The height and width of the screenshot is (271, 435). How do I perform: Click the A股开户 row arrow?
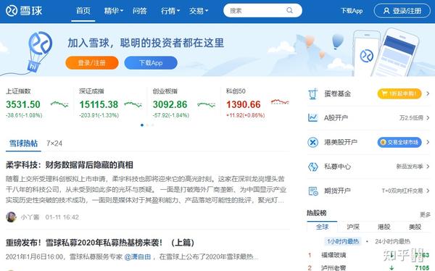click(x=428, y=118)
